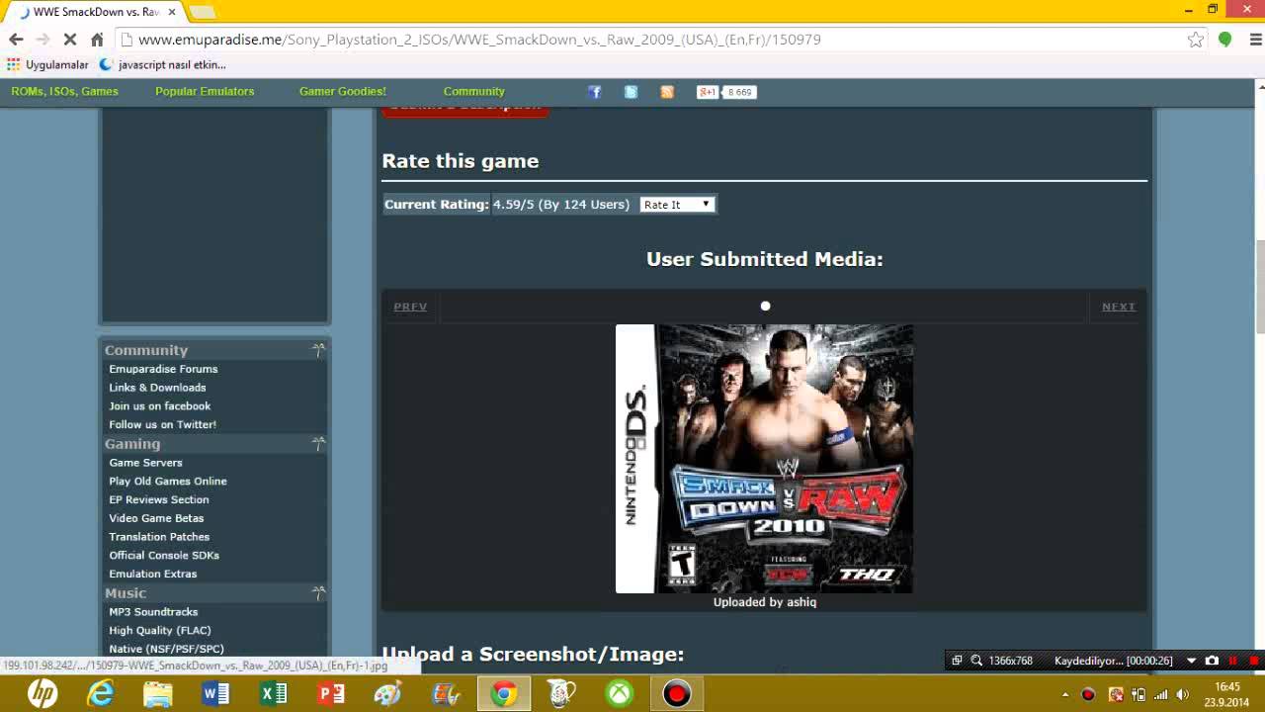Open Play Old Games Online link

pyautogui.click(x=168, y=481)
